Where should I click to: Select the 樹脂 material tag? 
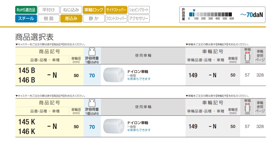click(49, 18)
